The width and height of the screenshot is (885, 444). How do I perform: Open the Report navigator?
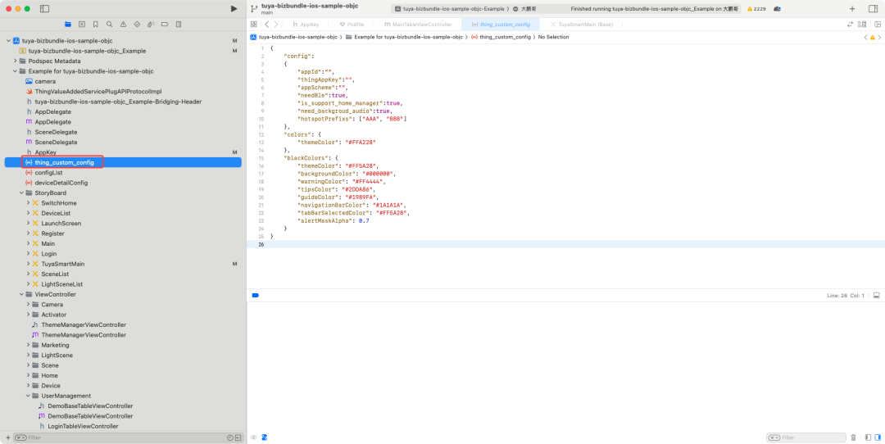[x=179, y=25]
